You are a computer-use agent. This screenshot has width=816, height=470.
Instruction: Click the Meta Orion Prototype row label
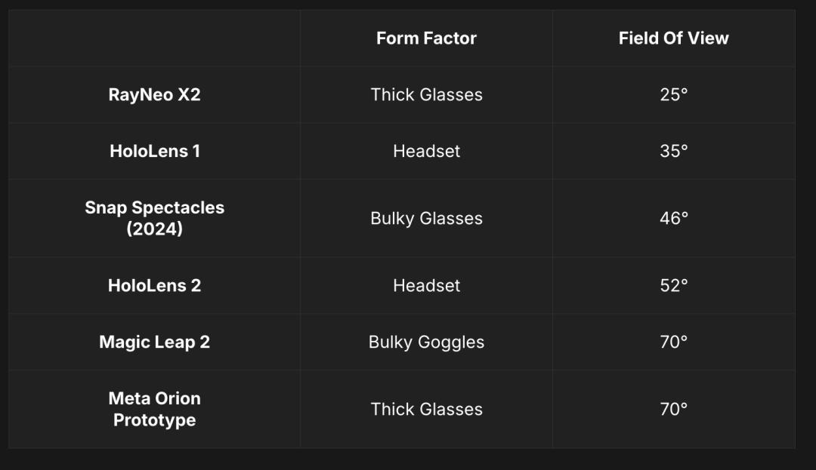click(154, 409)
